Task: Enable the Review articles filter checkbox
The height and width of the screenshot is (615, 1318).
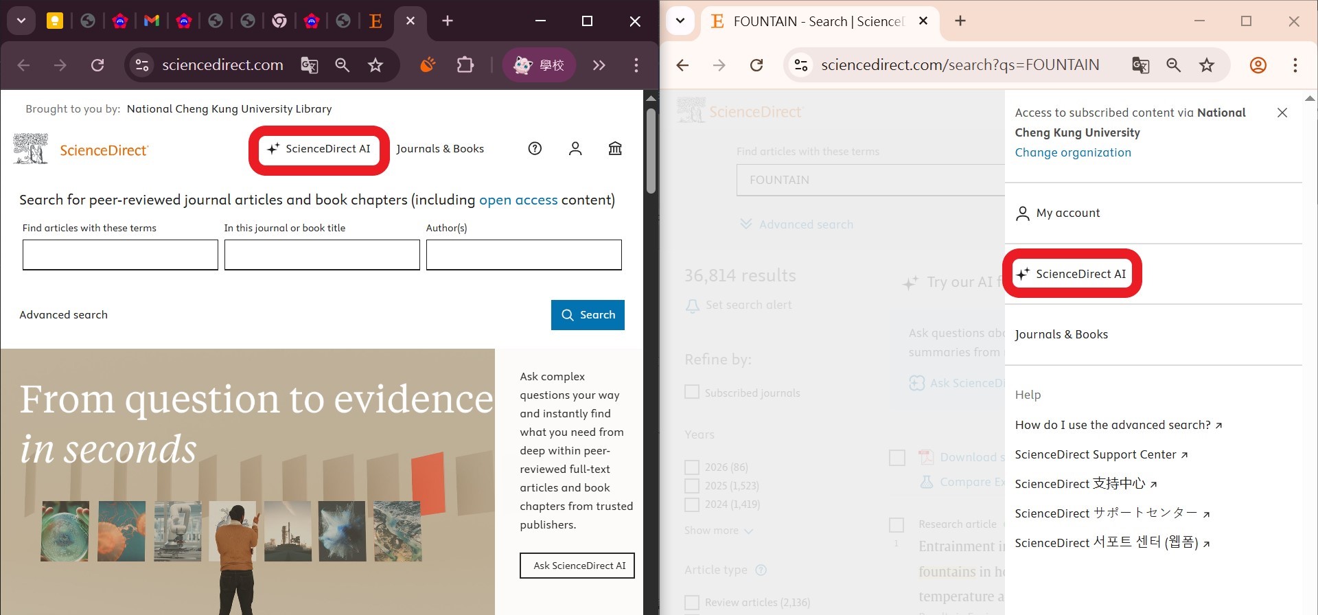Action: click(692, 603)
